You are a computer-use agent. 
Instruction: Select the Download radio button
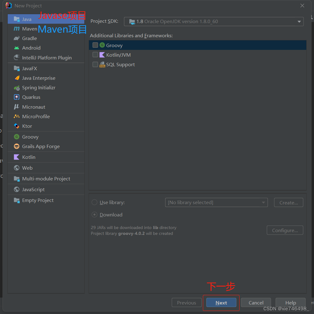(95, 215)
